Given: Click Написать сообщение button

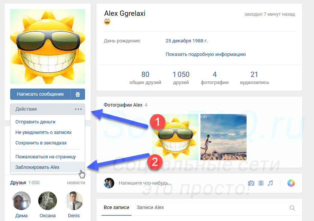Looking at the screenshot, I should click(x=40, y=94).
